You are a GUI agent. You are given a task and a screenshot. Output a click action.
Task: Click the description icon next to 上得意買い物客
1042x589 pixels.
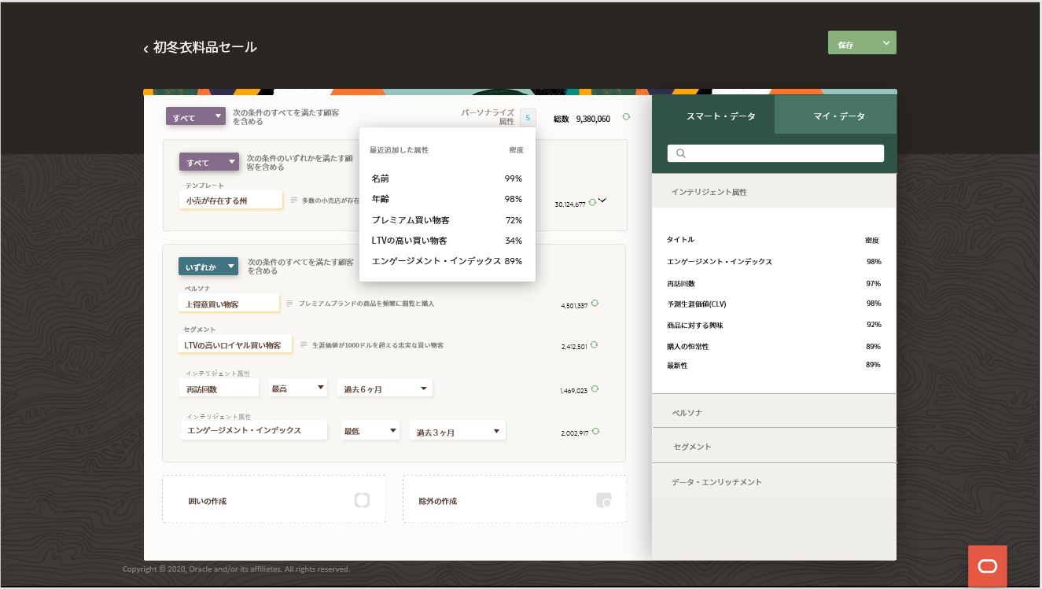point(289,303)
